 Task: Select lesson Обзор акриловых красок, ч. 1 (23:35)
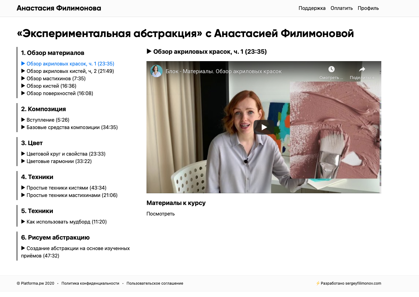click(68, 64)
